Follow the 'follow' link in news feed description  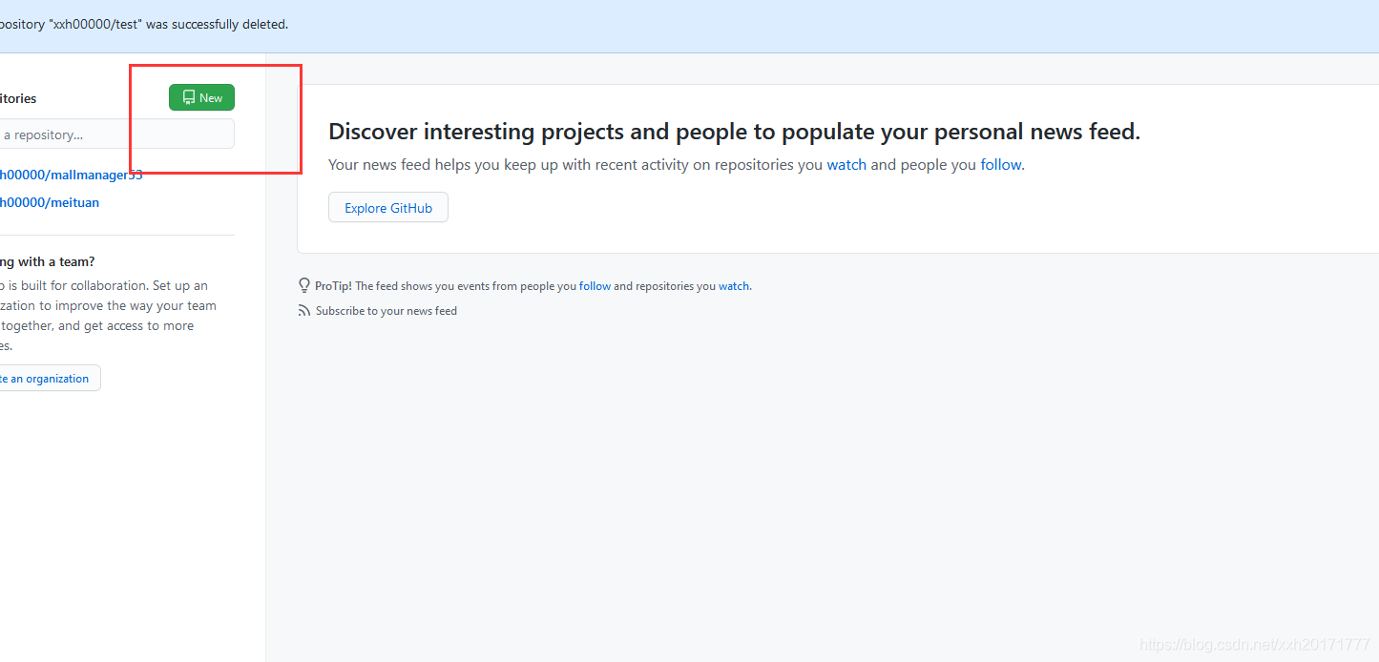[x=1001, y=164]
